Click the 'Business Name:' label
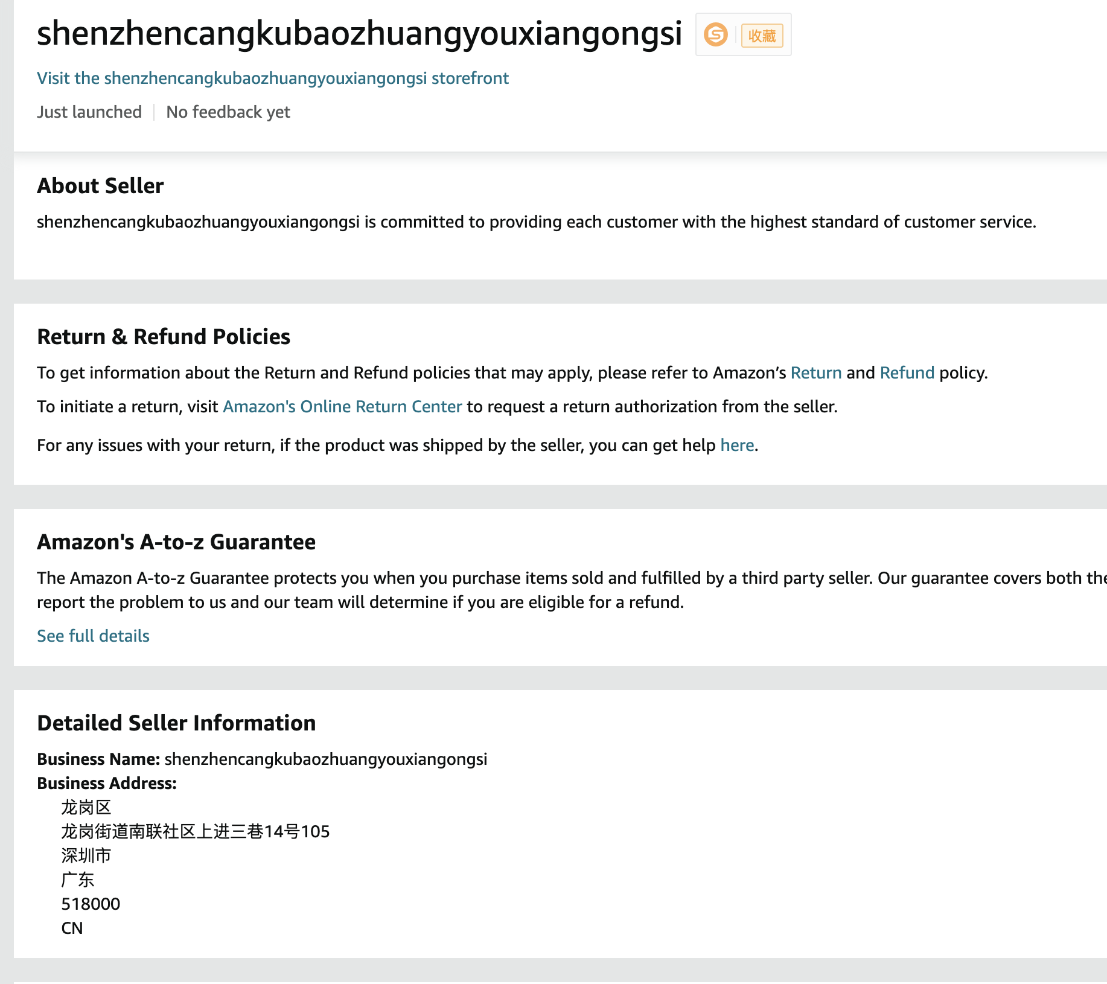 coord(98,759)
